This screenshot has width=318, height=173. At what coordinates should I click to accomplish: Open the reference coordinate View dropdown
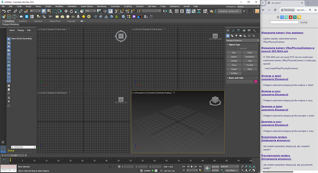tap(90, 11)
